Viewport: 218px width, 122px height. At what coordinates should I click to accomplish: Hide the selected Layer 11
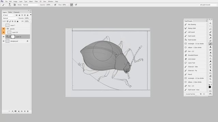[4, 37]
